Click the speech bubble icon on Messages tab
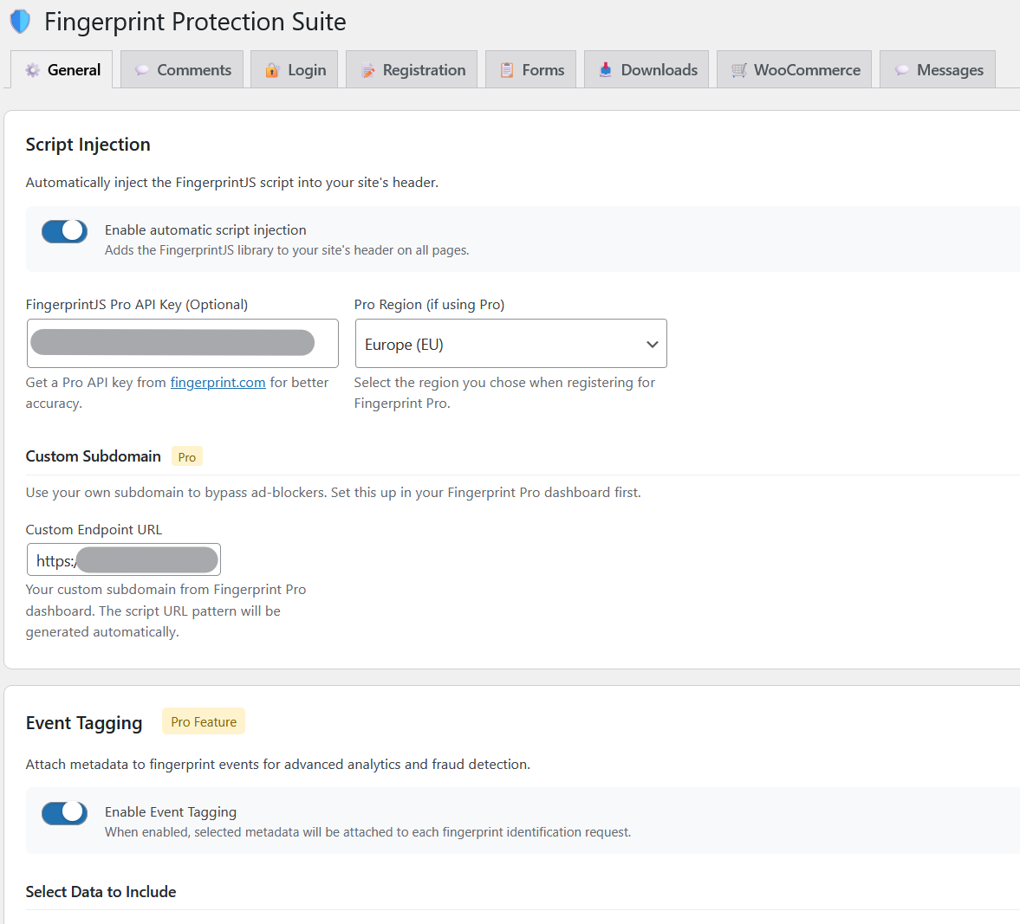Image resolution: width=1020 pixels, height=924 pixels. [x=901, y=70]
